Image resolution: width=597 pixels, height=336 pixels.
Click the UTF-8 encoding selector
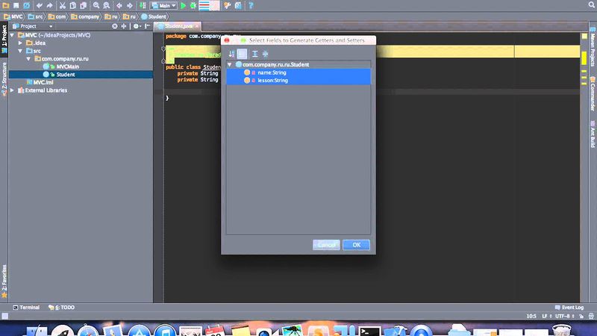(x=564, y=316)
